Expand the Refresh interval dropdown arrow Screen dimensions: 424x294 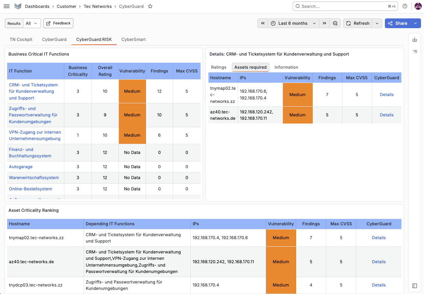(377, 23)
